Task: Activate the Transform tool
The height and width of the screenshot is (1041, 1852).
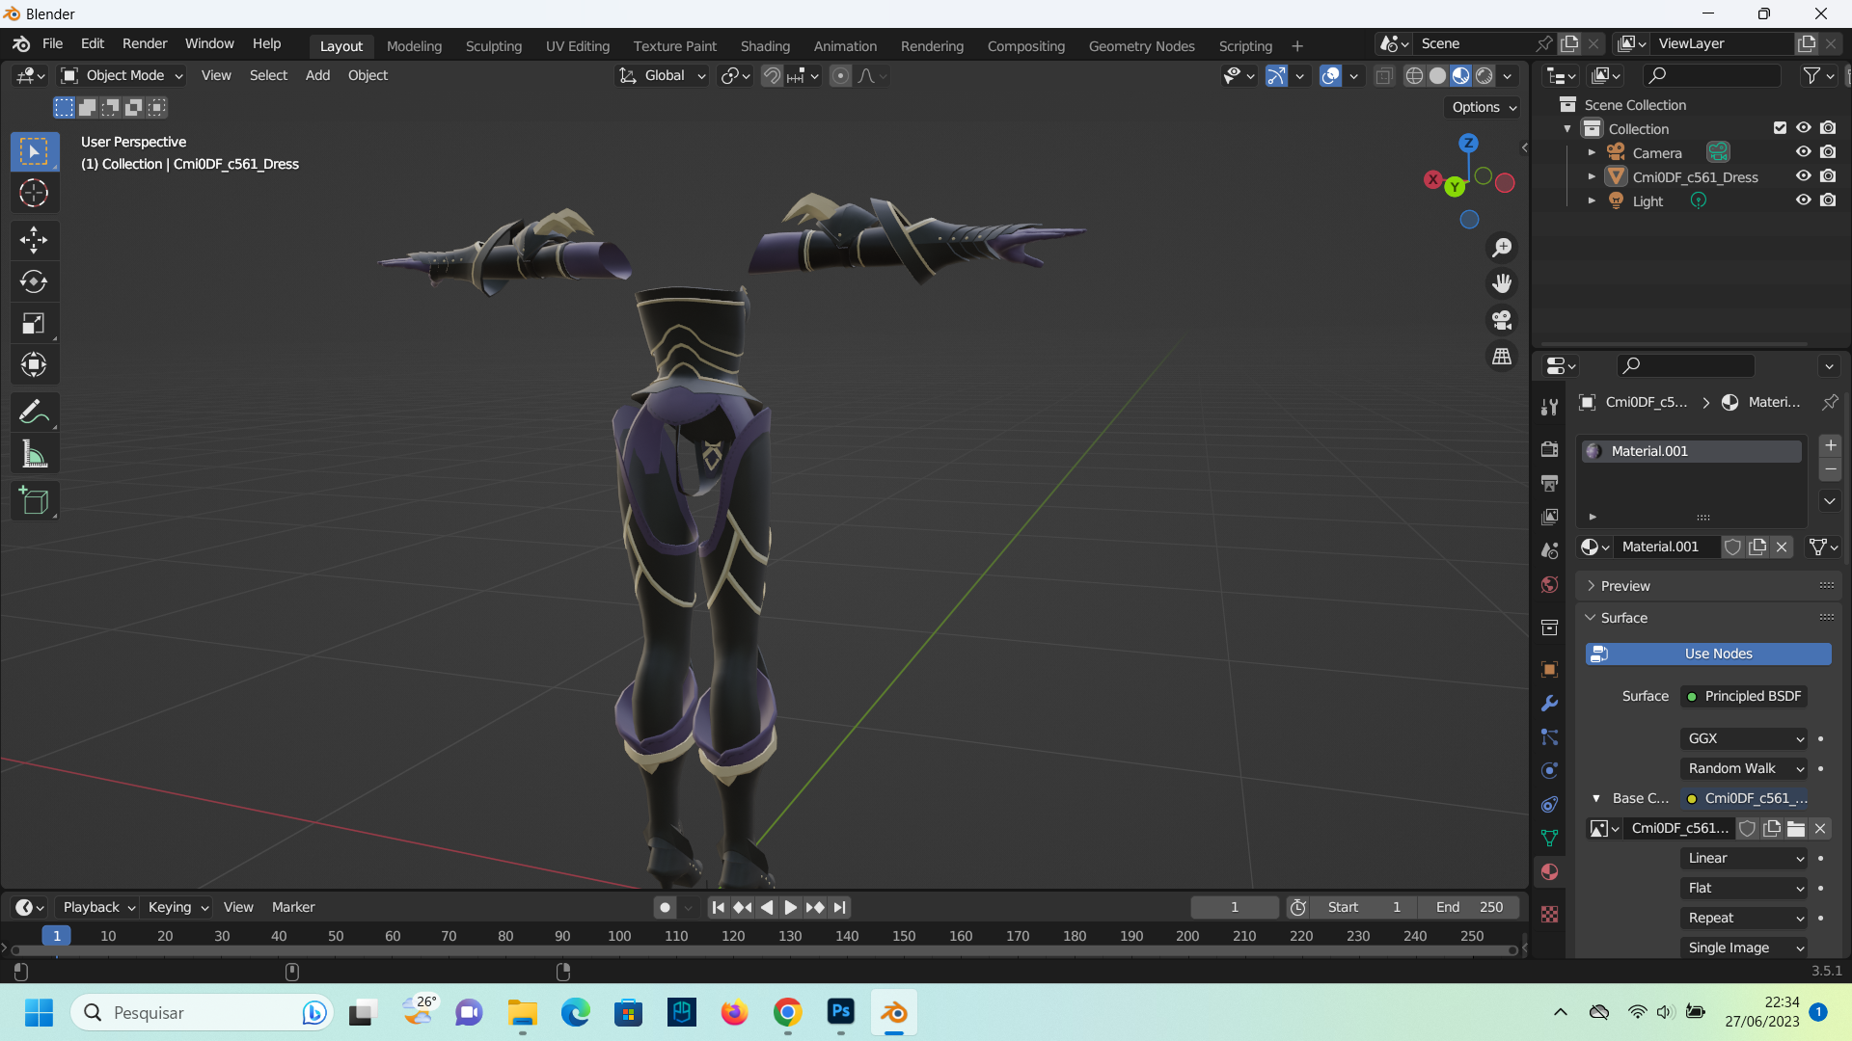Action: tap(34, 364)
